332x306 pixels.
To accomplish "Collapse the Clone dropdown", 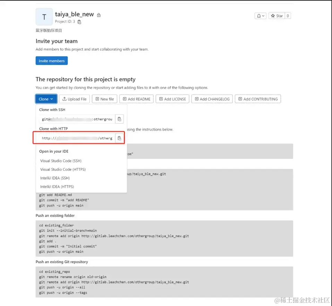I will [46, 99].
